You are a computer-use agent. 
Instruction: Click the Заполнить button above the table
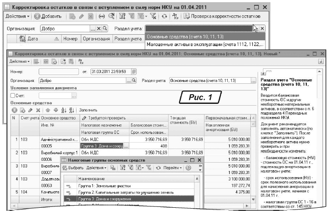click(x=87, y=110)
